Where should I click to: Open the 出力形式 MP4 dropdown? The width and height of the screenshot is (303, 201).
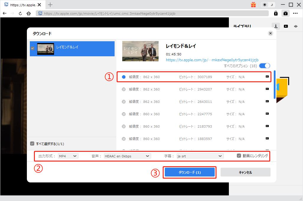pyautogui.click(x=68, y=156)
